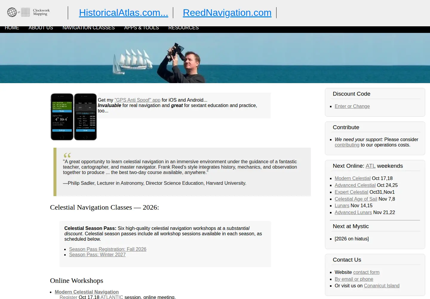The height and width of the screenshot is (299, 430).
Task: Go to the HOME menu item
Action: pyautogui.click(x=12, y=28)
